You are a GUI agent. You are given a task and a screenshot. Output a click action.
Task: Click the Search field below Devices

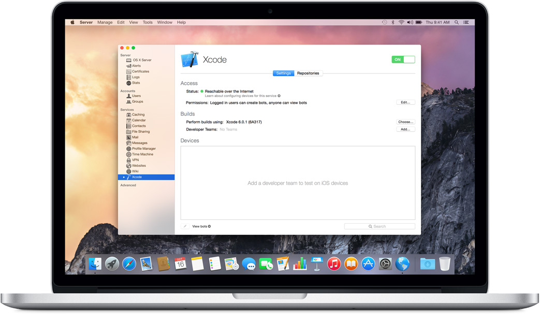click(x=380, y=226)
